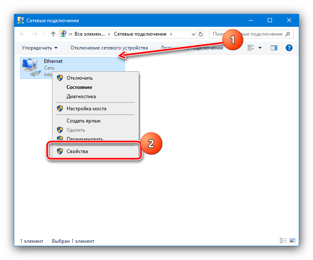Click the shield icon beside Настройка моста
Image resolution: width=313 pixels, height=260 pixels.
tap(60, 109)
